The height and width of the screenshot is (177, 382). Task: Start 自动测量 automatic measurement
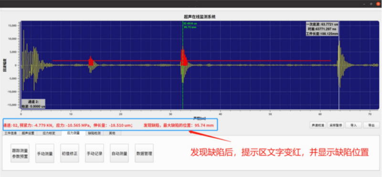[119, 153]
